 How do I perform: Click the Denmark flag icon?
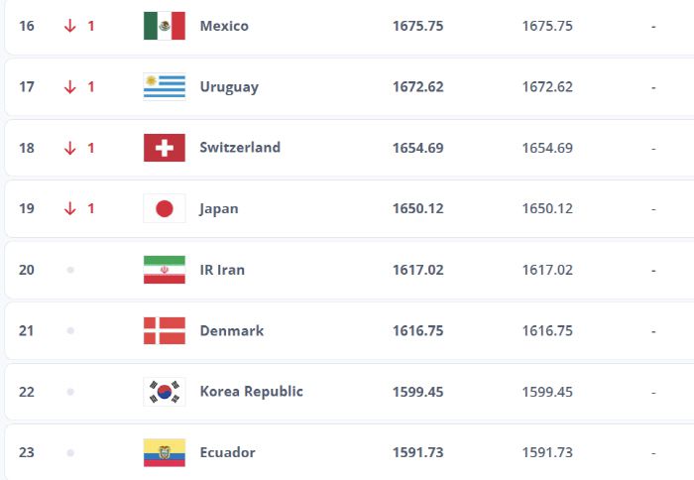[165, 331]
